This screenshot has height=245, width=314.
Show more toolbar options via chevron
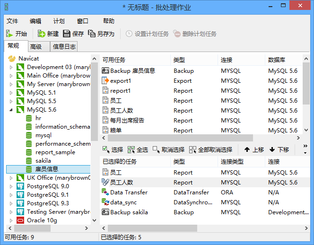tap(305, 146)
